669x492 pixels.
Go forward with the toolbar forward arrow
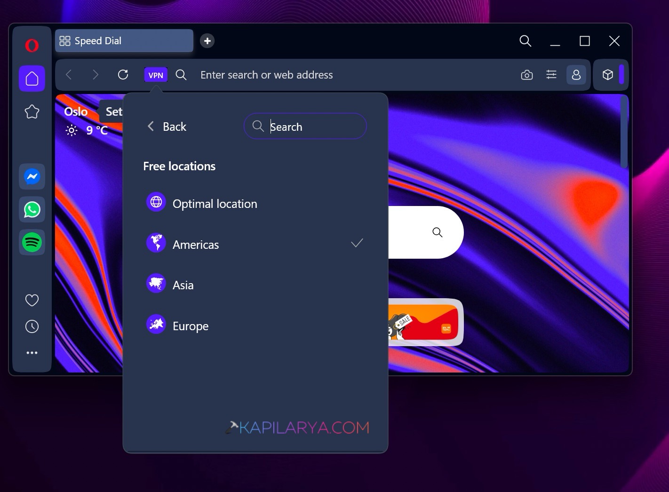(x=96, y=75)
